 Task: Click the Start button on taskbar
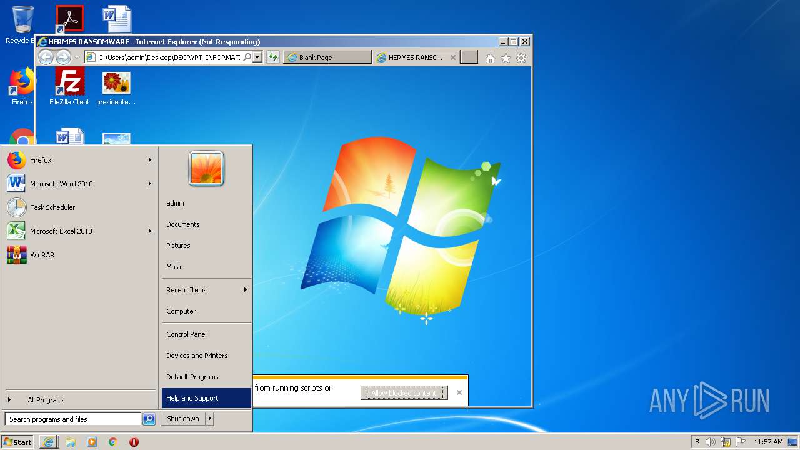tap(17, 442)
